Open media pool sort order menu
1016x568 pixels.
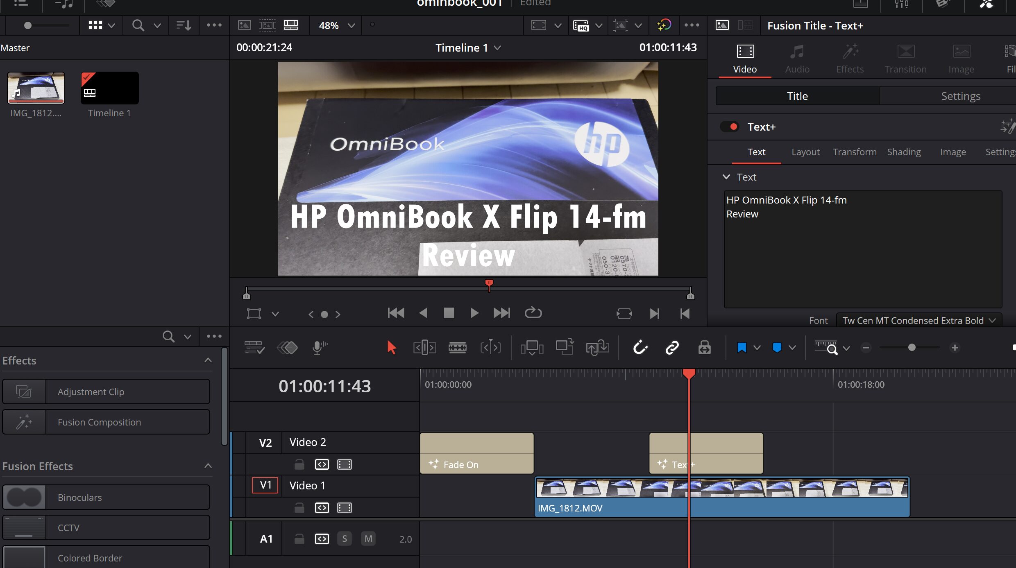click(x=184, y=25)
